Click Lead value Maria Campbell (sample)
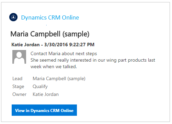Viewport: 172px width, 124px height. tap(59, 79)
